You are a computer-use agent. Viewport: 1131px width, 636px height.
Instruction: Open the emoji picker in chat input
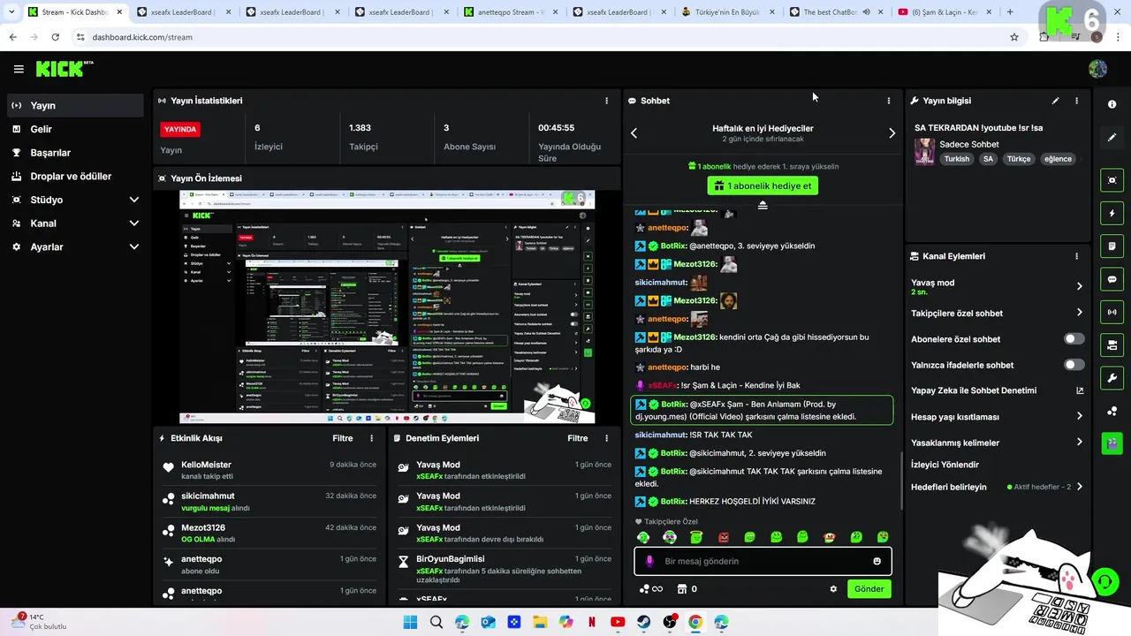pyautogui.click(x=877, y=561)
